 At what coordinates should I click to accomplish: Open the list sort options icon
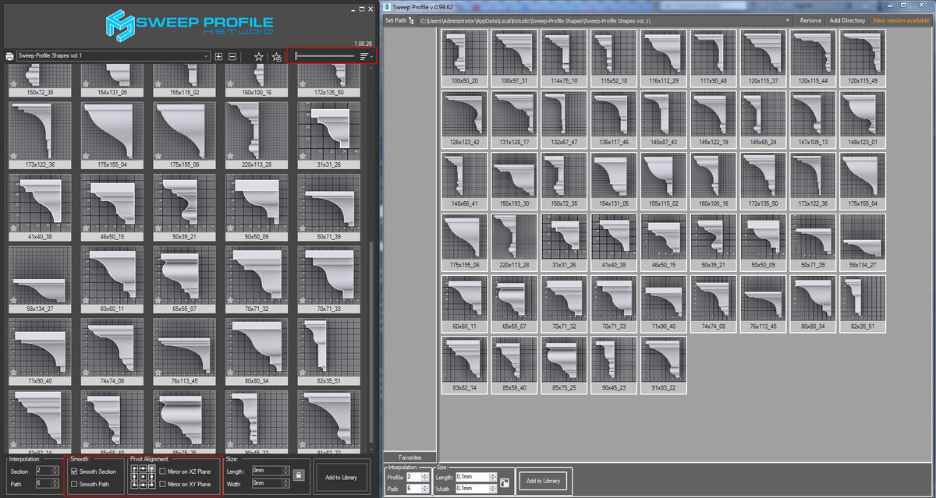coord(366,56)
